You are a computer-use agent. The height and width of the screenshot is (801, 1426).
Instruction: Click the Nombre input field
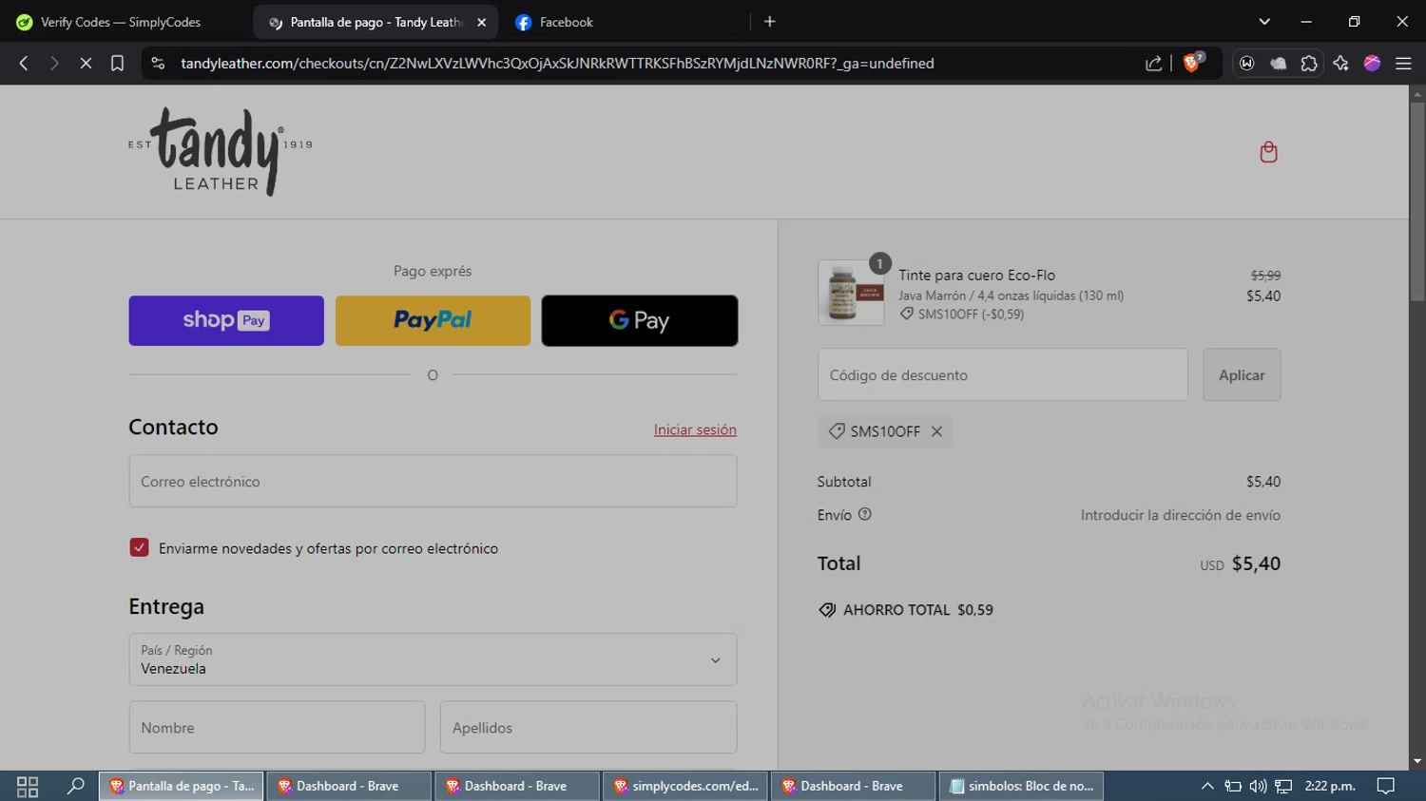(x=277, y=728)
